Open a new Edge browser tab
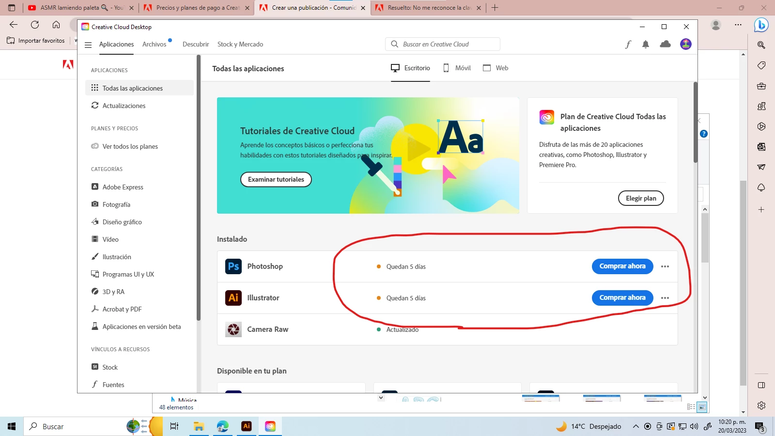Screen dimensions: 775x436 pyautogui.click(x=495, y=8)
